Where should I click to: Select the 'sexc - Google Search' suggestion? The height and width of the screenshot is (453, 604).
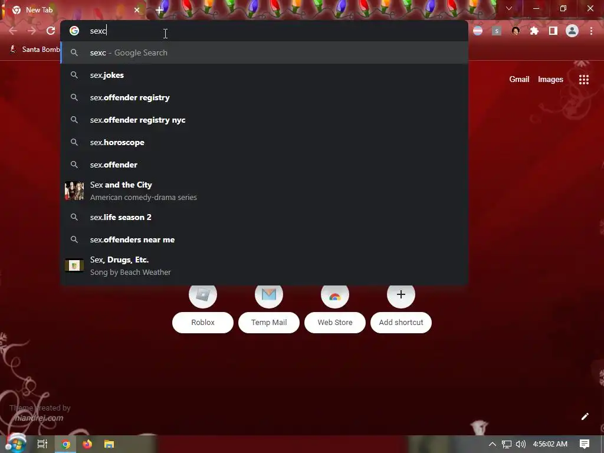click(x=264, y=52)
